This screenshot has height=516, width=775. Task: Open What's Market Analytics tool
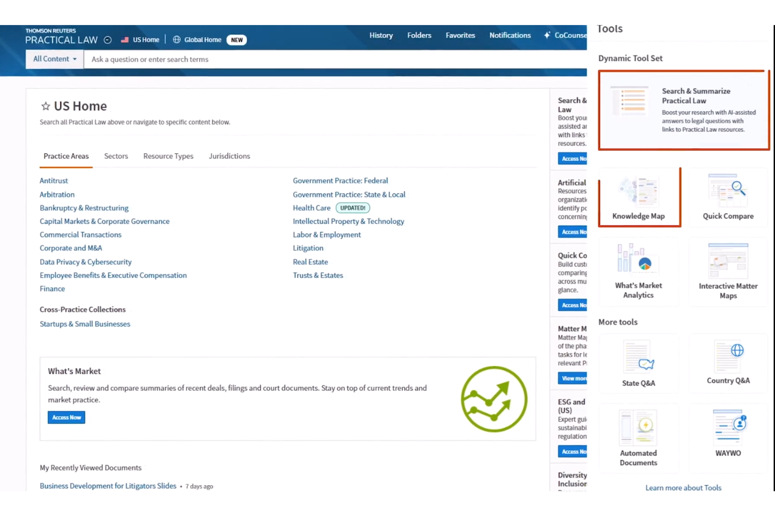pos(638,271)
